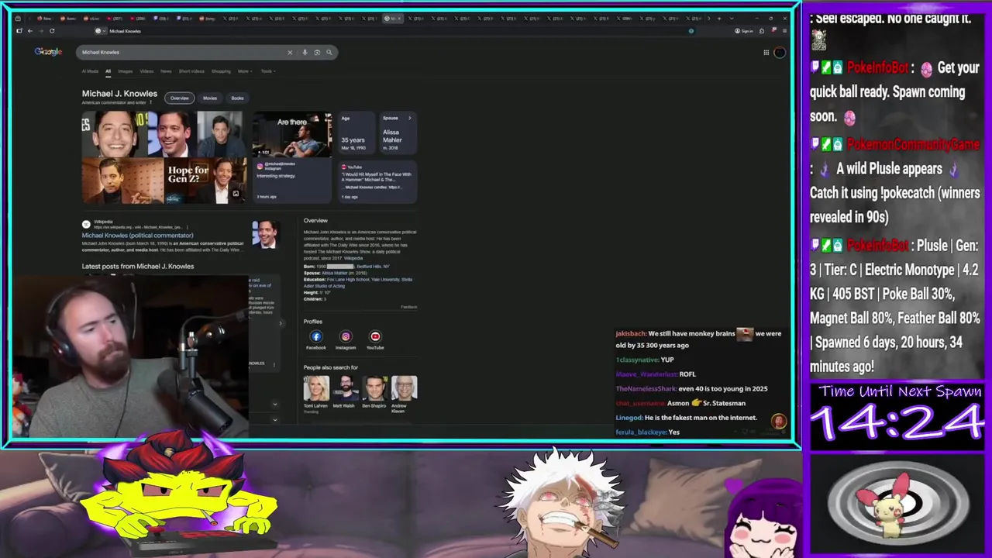Open the 'Are there' video thumbnail
This screenshot has width=992, height=558.
click(x=292, y=134)
